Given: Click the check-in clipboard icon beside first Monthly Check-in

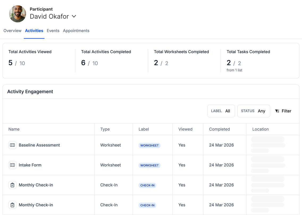Looking at the screenshot, I should tap(12, 185).
